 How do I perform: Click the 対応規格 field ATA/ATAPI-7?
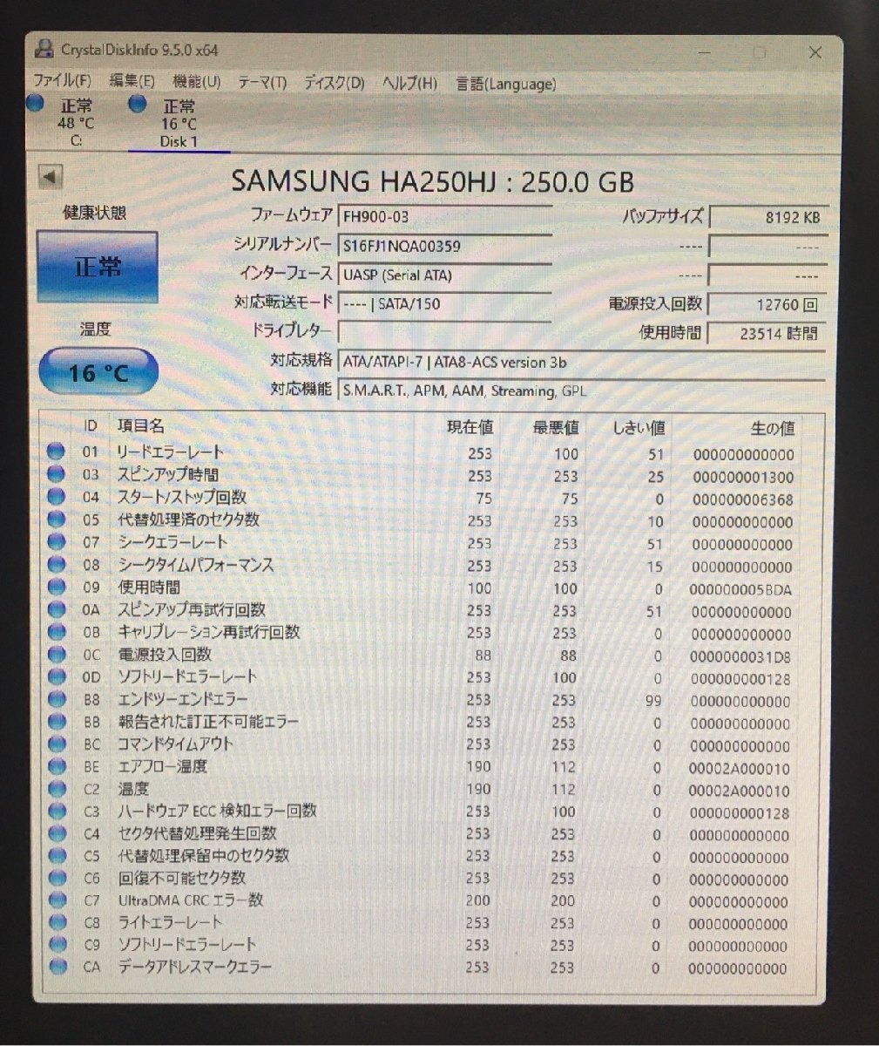pyautogui.click(x=580, y=362)
